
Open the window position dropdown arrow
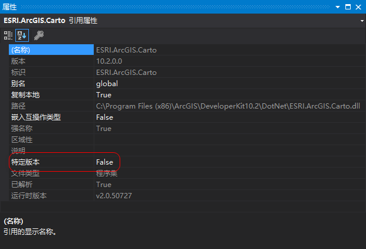(338, 7)
